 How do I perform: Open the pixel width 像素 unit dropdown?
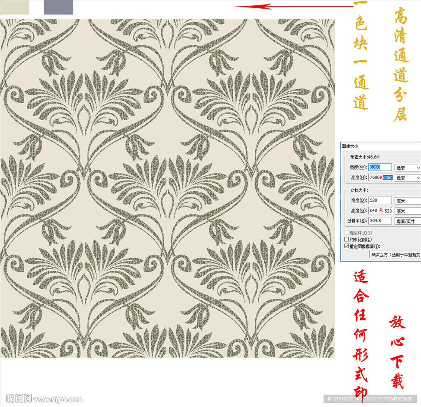(407, 168)
